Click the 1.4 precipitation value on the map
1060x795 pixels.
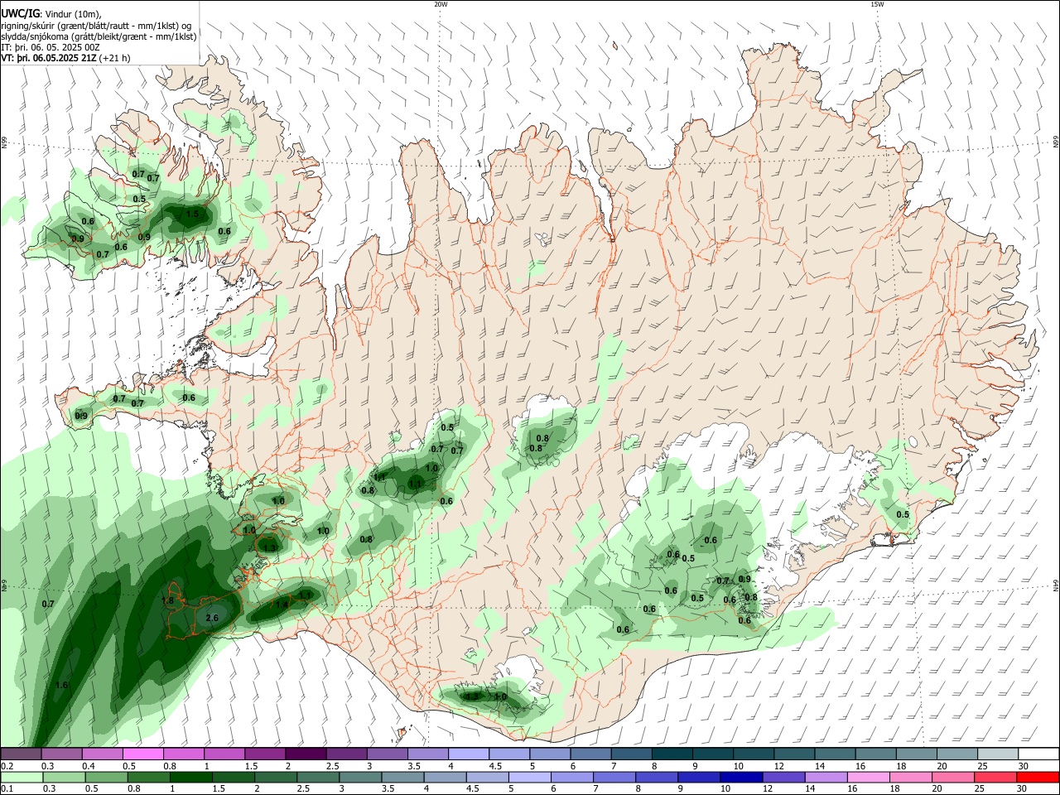point(282,605)
